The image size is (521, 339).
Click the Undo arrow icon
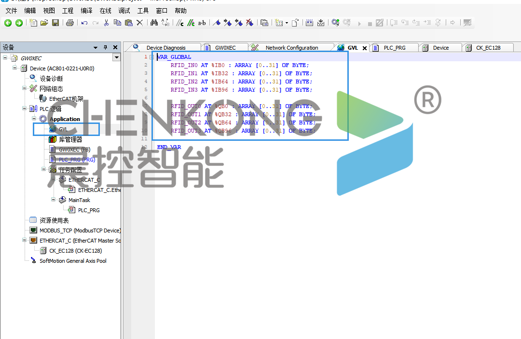(84, 23)
